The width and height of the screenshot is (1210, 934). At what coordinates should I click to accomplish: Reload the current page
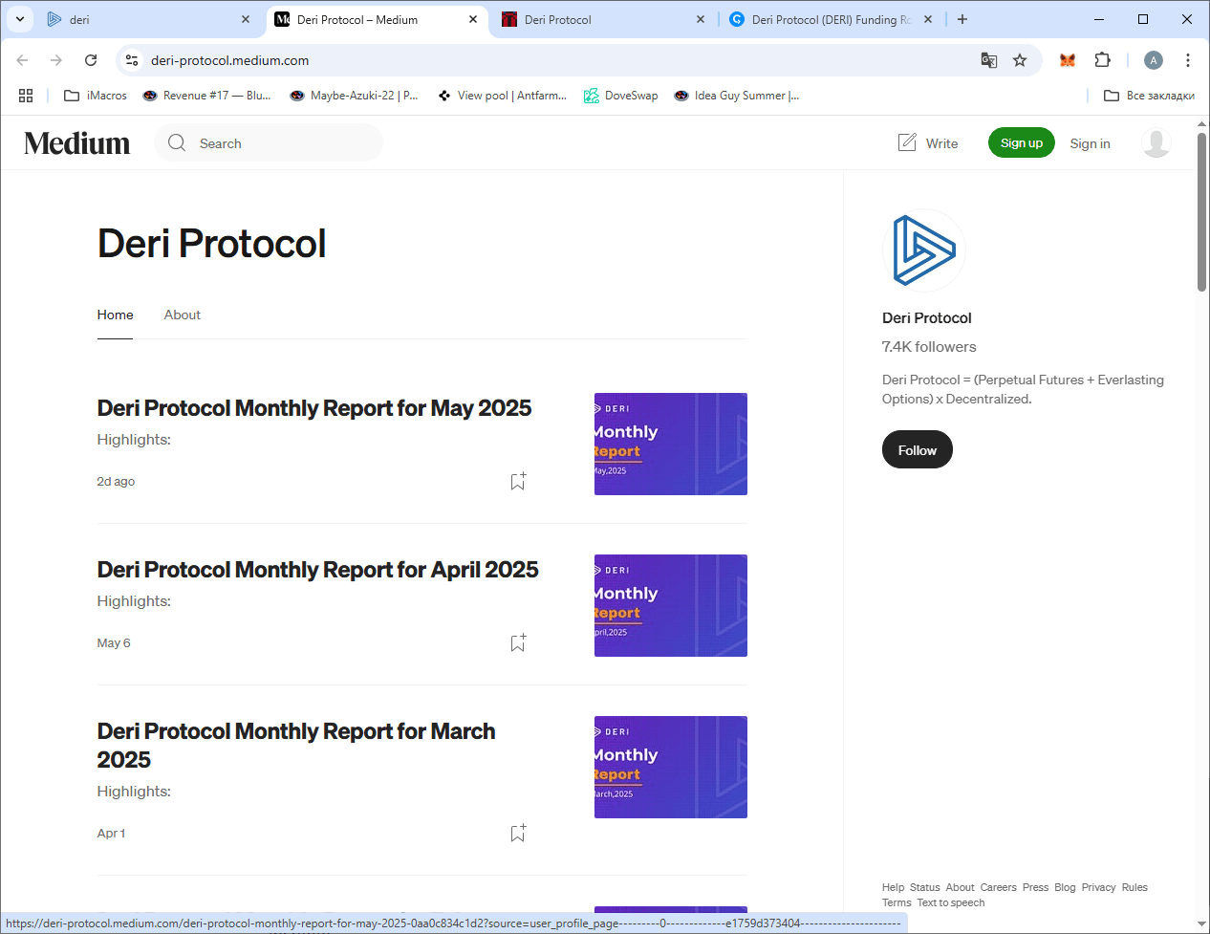click(x=91, y=60)
